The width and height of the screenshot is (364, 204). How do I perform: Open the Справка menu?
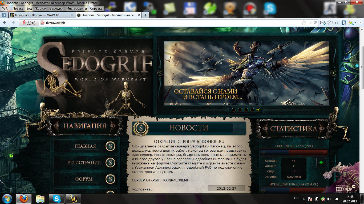coord(96,8)
